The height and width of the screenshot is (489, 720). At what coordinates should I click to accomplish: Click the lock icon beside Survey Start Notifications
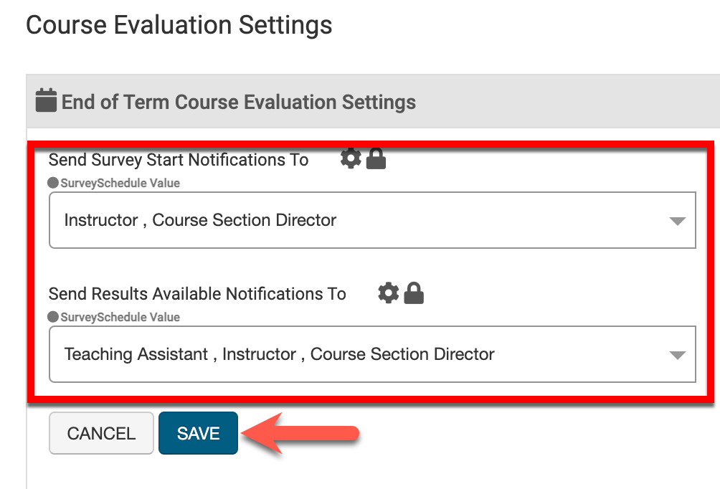point(376,159)
